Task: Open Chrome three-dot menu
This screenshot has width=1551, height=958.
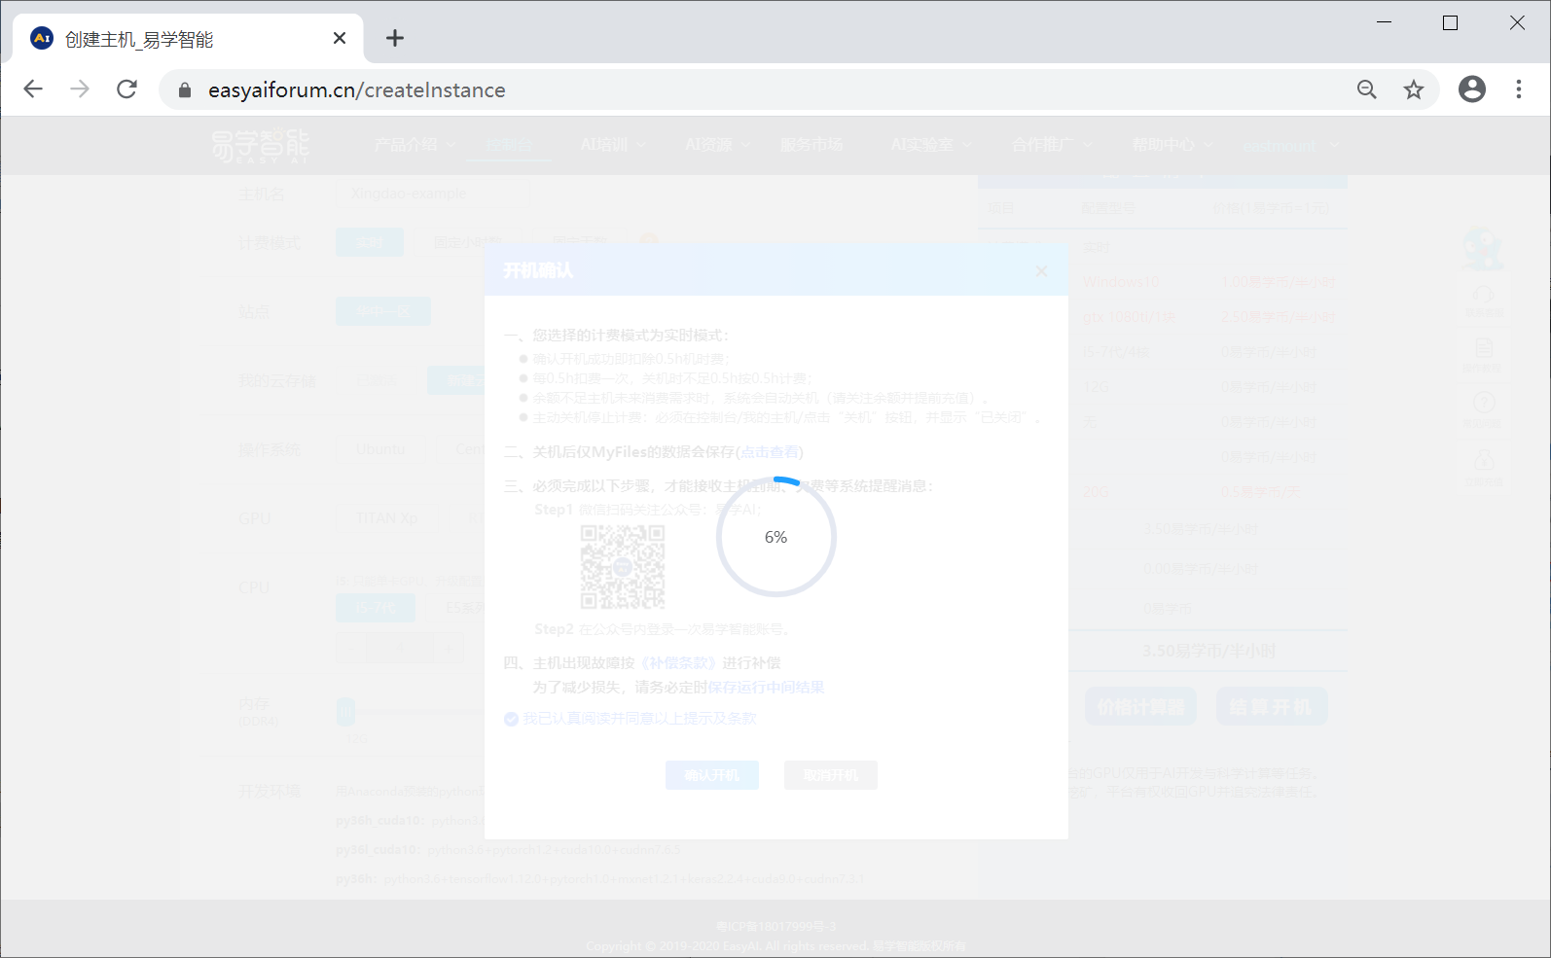Action: 1519,89
